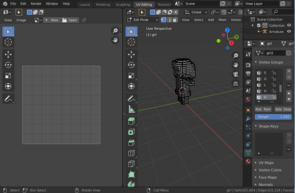295x193 pixels.
Task: Expand Vertex Colors panel
Action: 270,170
